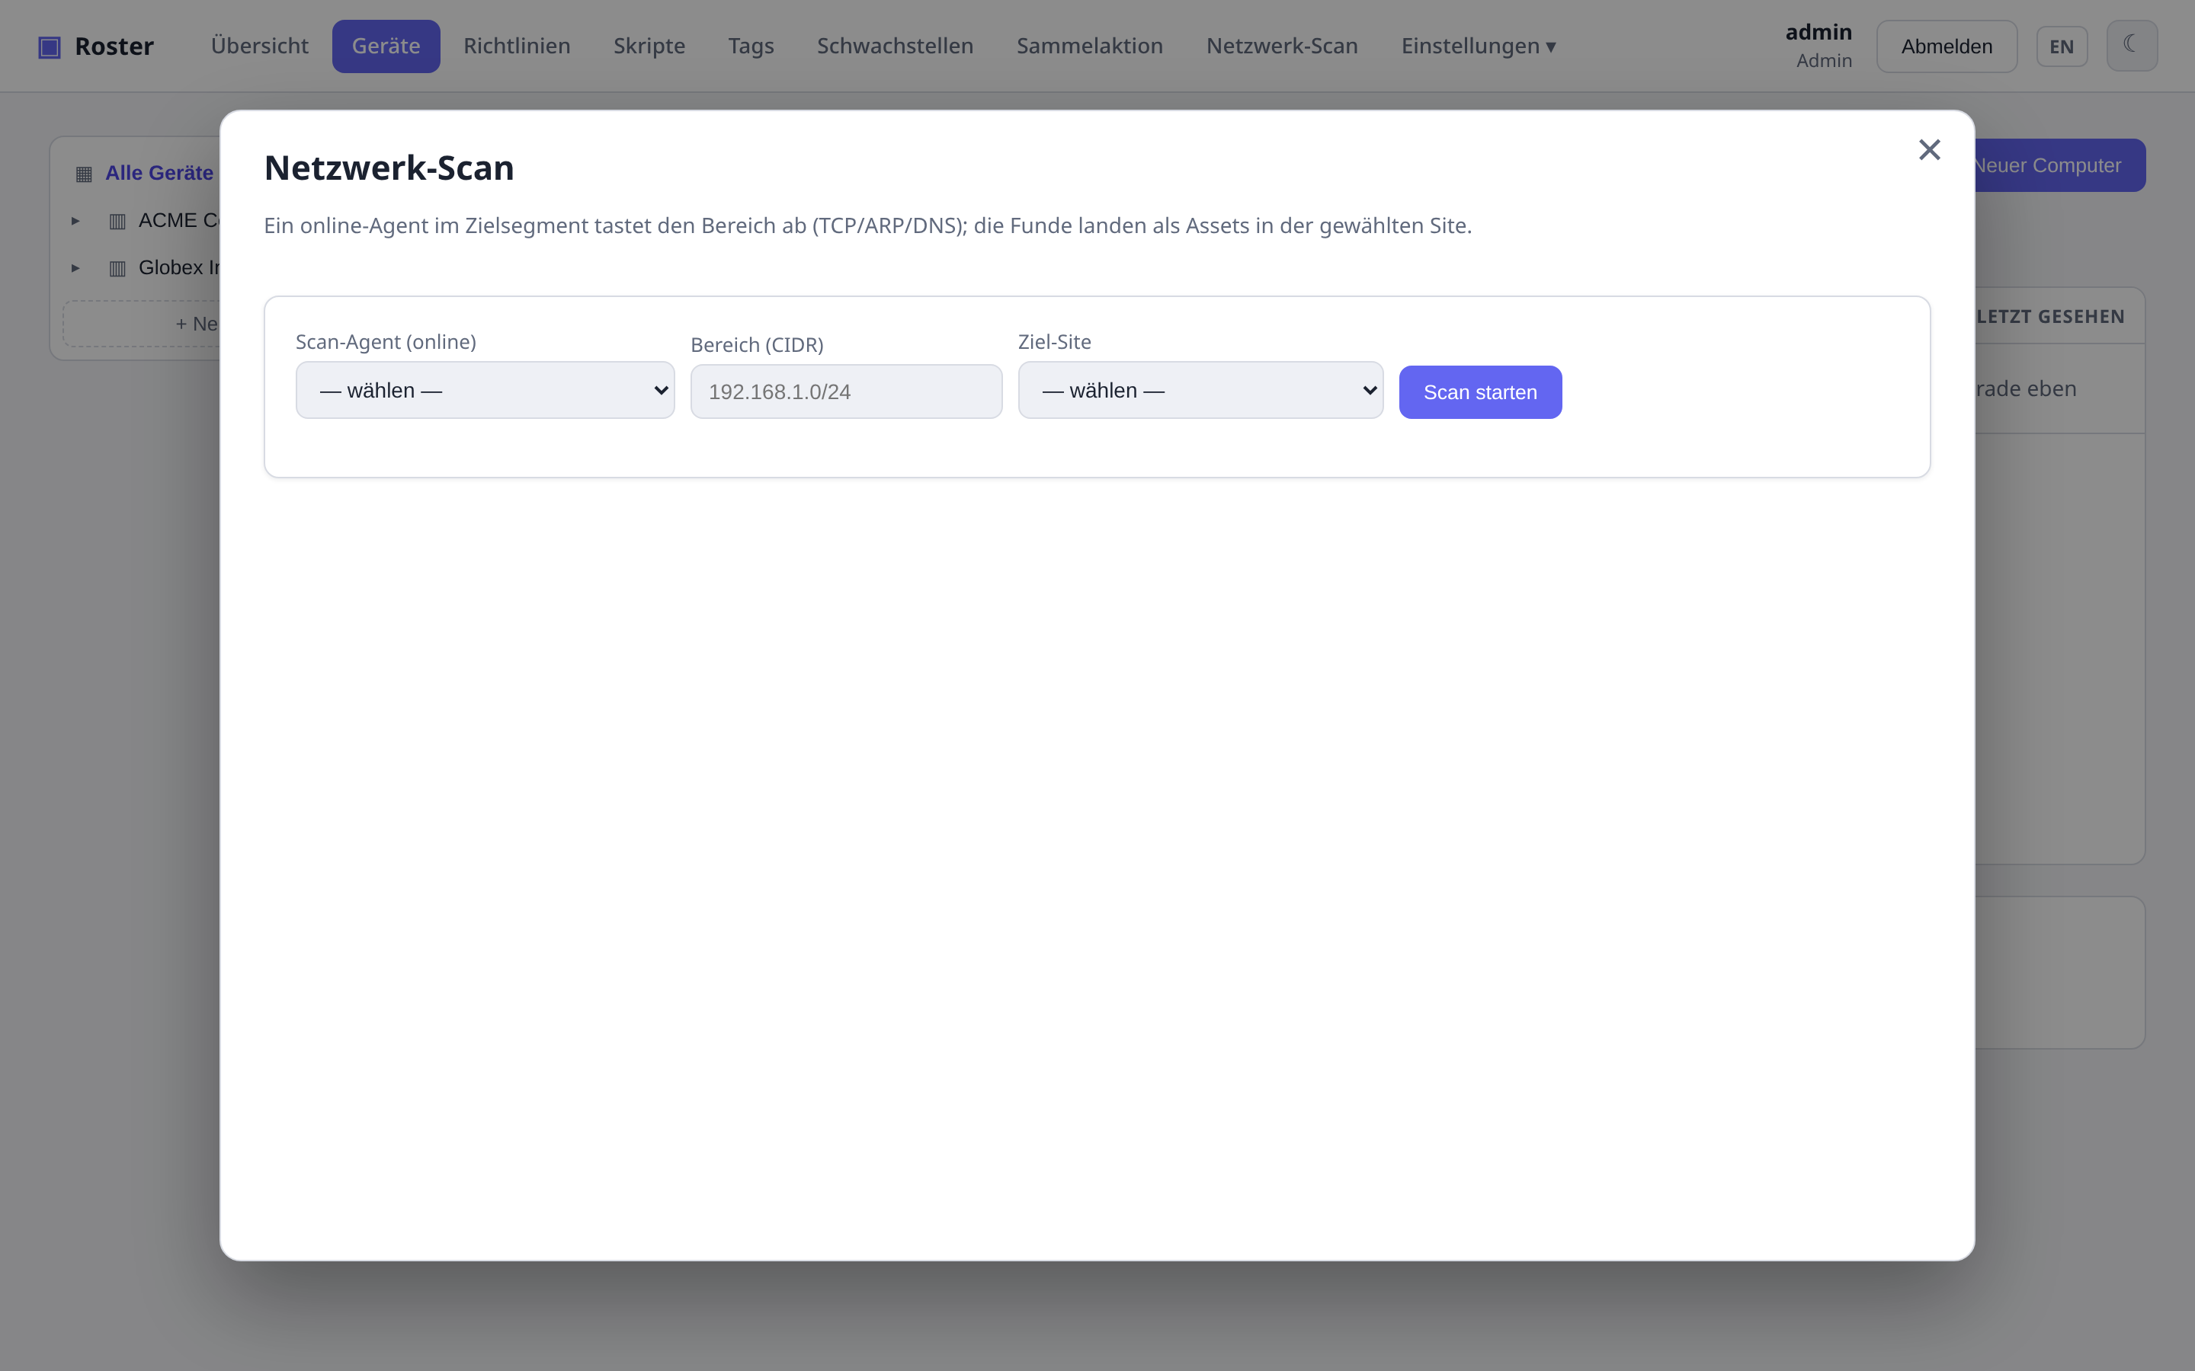The image size is (2195, 1371).
Task: Go to the Richtlinien tab
Action: coord(517,46)
